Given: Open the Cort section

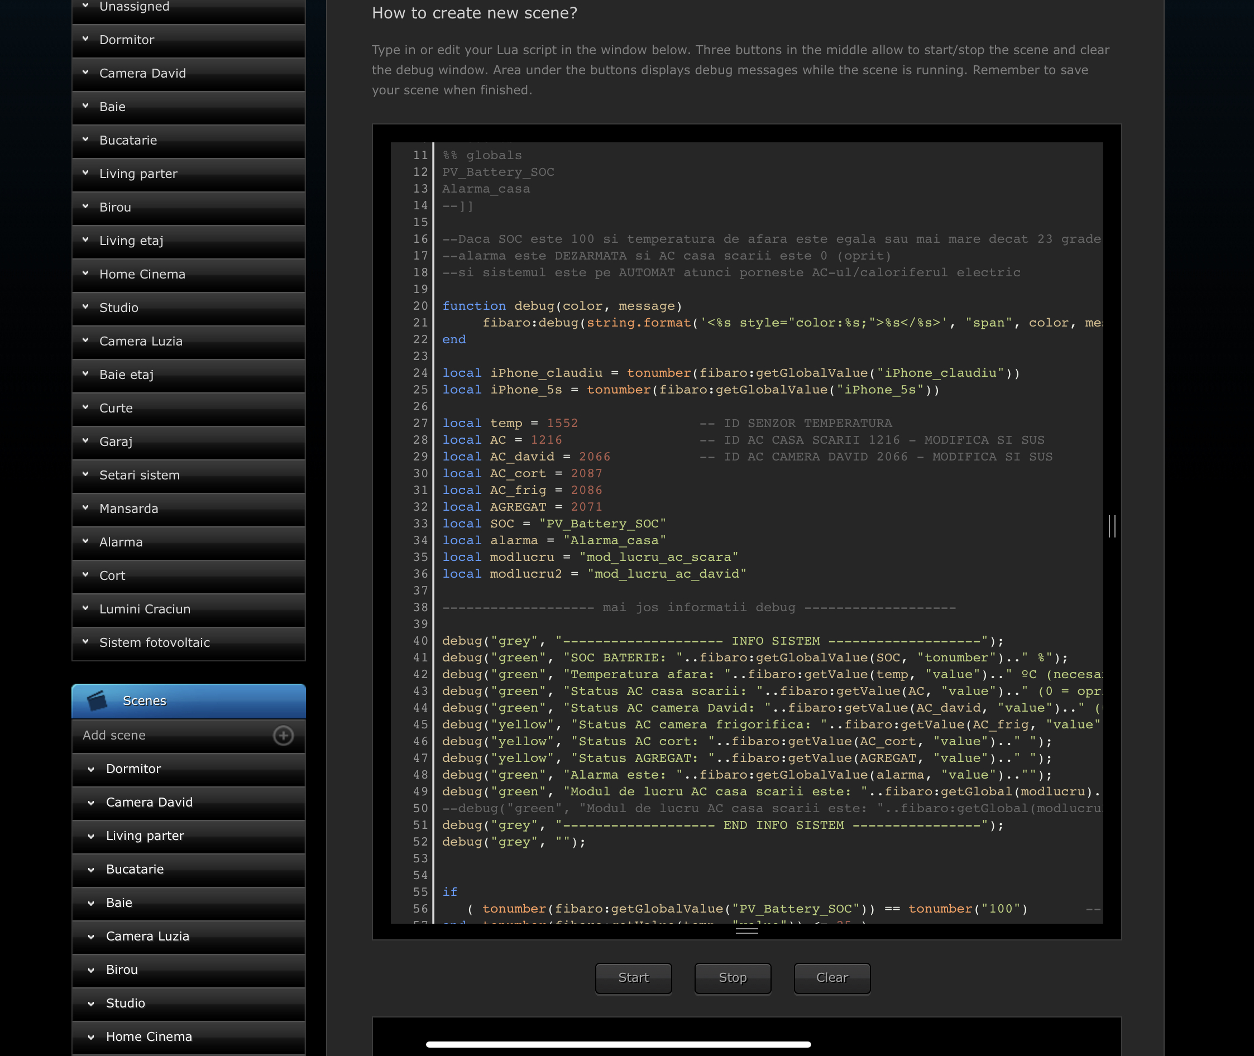Looking at the screenshot, I should [x=189, y=576].
